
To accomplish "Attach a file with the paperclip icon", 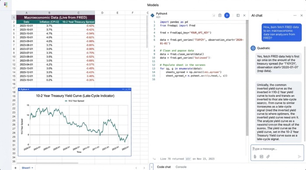I will coord(255,157).
